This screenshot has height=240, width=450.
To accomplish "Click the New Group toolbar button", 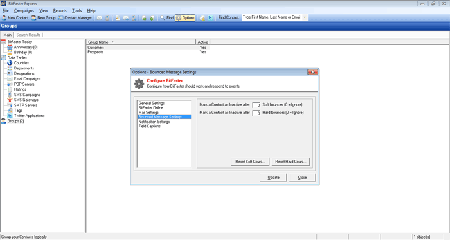I will [43, 18].
